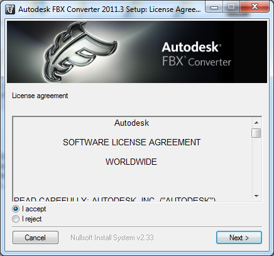Click the "I accept" label text
274x256 pixels.
coord(34,209)
